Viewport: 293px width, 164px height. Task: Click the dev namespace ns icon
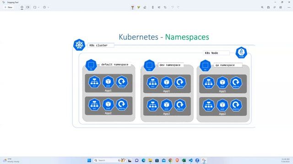(x=149, y=66)
